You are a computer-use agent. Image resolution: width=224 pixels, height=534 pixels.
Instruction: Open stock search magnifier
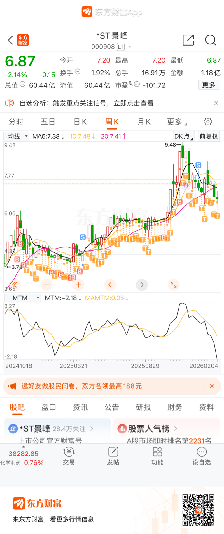(x=210, y=40)
